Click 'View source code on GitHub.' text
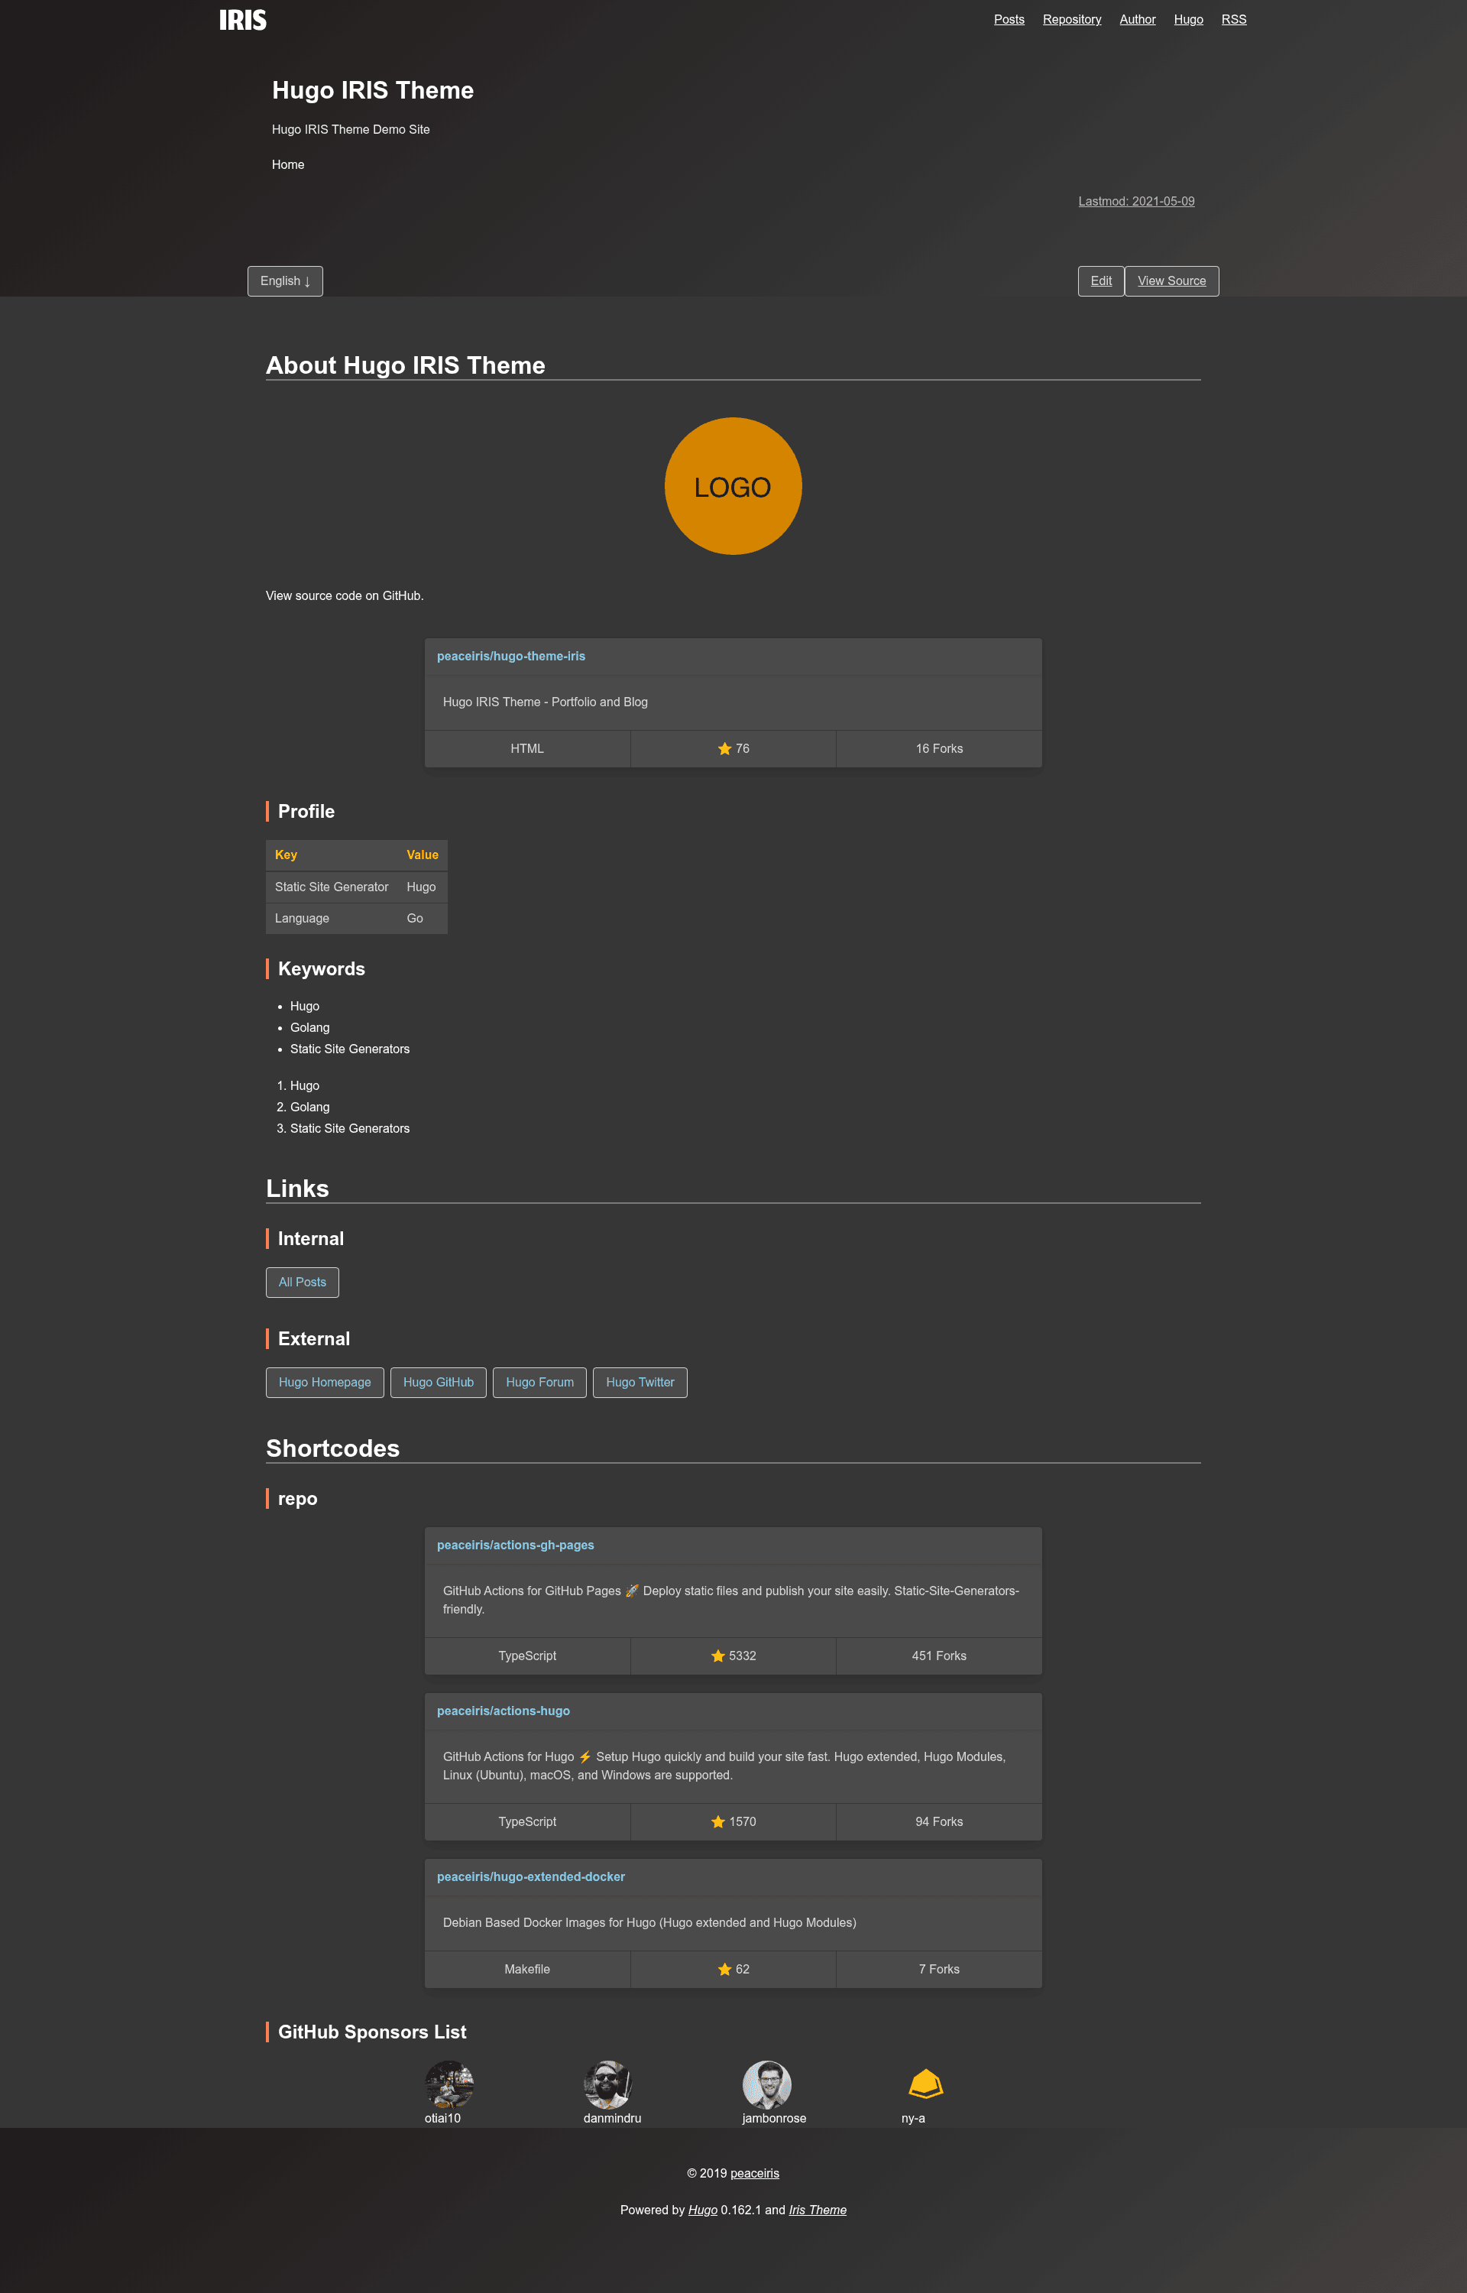 [345, 595]
